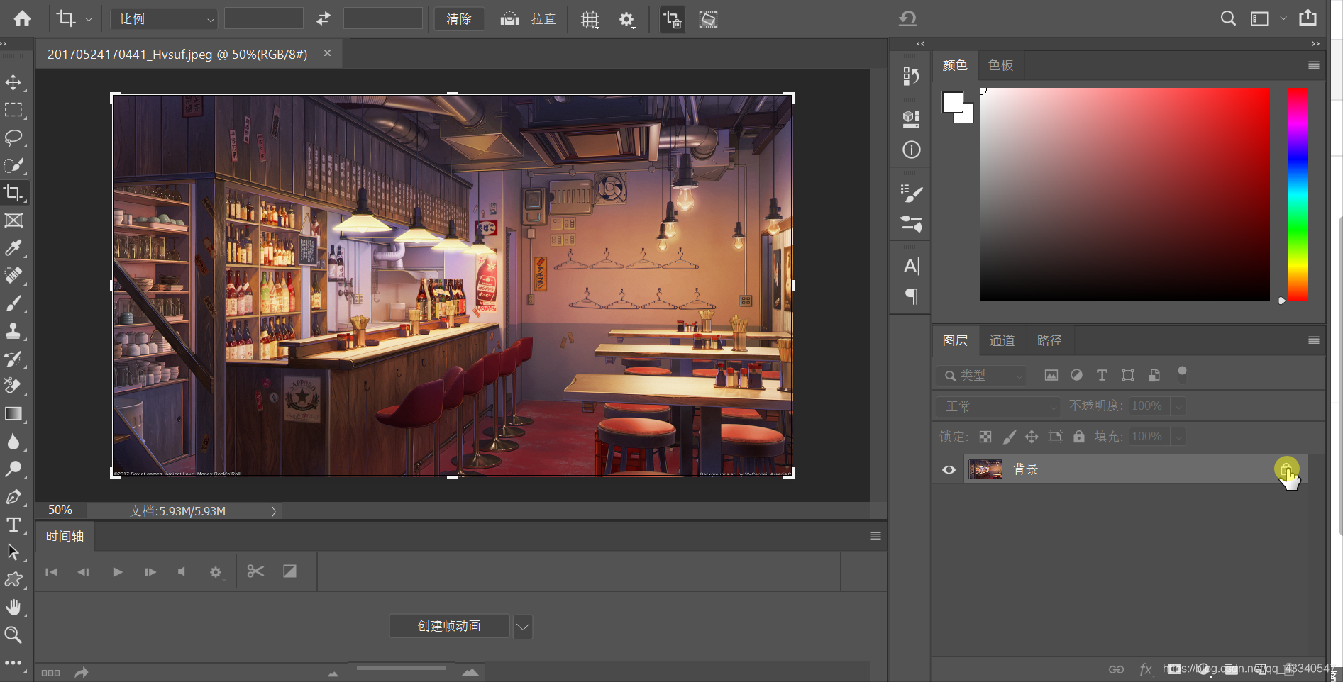Expand the dropdown next to 创建帧动画
Image resolution: width=1343 pixels, height=682 pixels.
523,627
